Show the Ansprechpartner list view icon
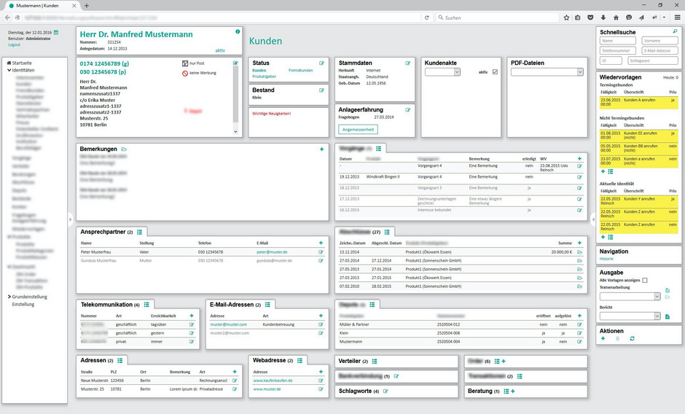The height and width of the screenshot is (414, 685). tap(139, 232)
